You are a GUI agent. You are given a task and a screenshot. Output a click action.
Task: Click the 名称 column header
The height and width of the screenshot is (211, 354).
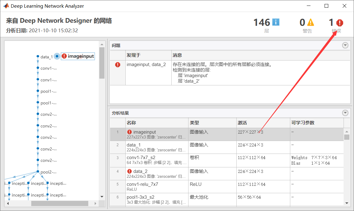[x=157, y=123]
